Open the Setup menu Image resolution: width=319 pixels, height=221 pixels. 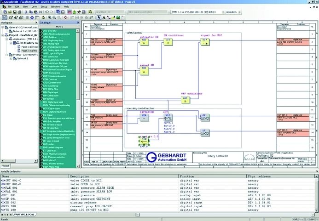click(x=44, y=7)
